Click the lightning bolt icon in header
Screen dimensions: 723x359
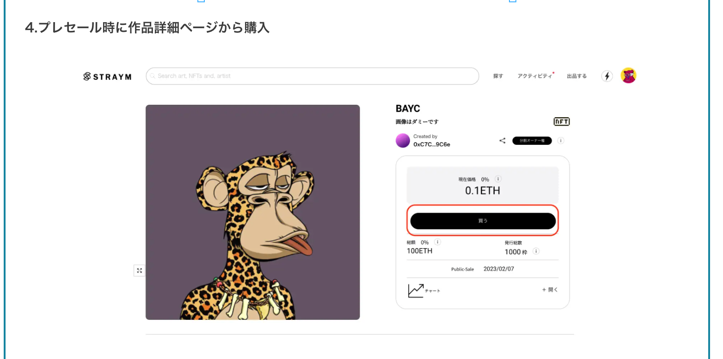[607, 76]
